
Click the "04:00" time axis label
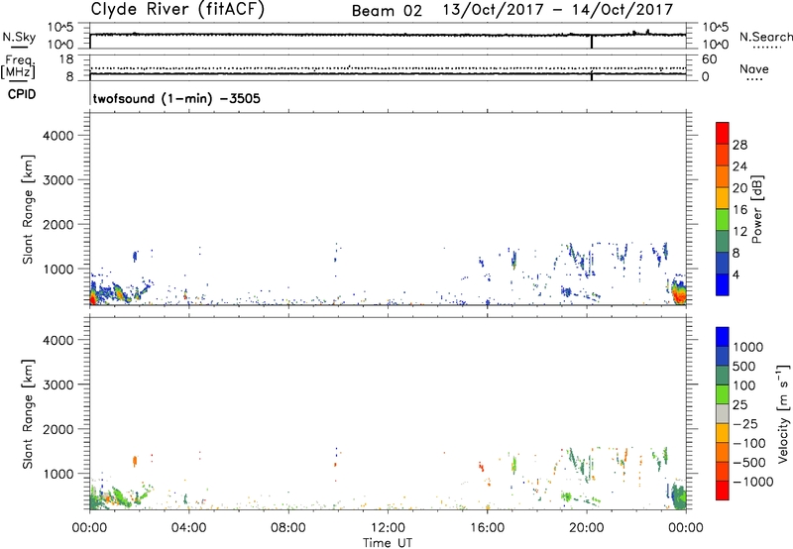188,528
